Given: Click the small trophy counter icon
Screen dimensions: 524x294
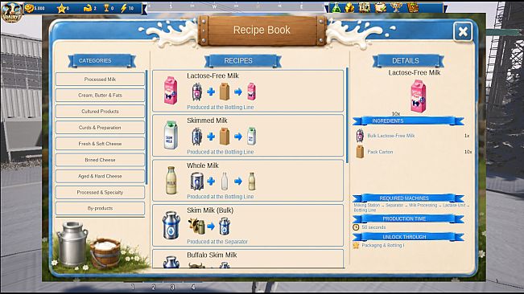Looking at the screenshot, I should pos(106,8).
